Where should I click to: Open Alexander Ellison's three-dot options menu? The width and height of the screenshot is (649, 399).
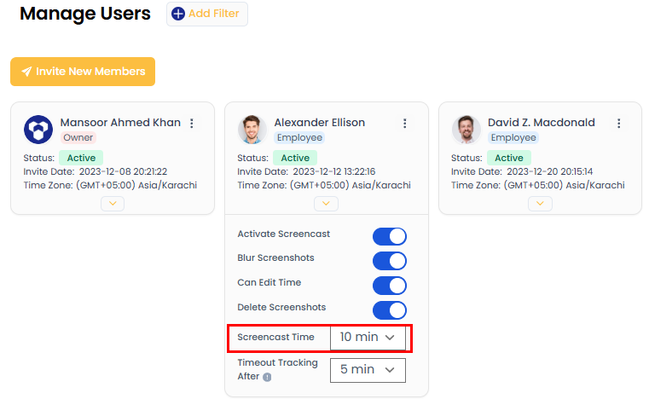click(405, 124)
